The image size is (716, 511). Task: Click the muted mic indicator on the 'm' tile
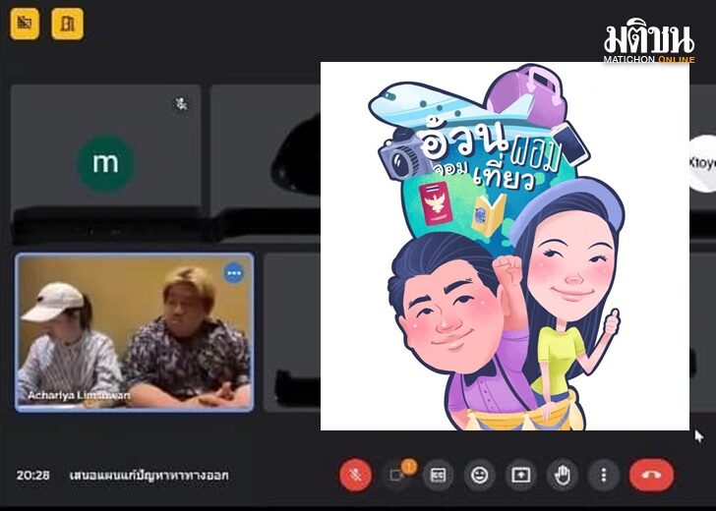tap(181, 104)
